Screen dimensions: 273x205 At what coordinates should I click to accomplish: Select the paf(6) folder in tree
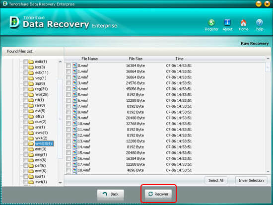click(40, 165)
